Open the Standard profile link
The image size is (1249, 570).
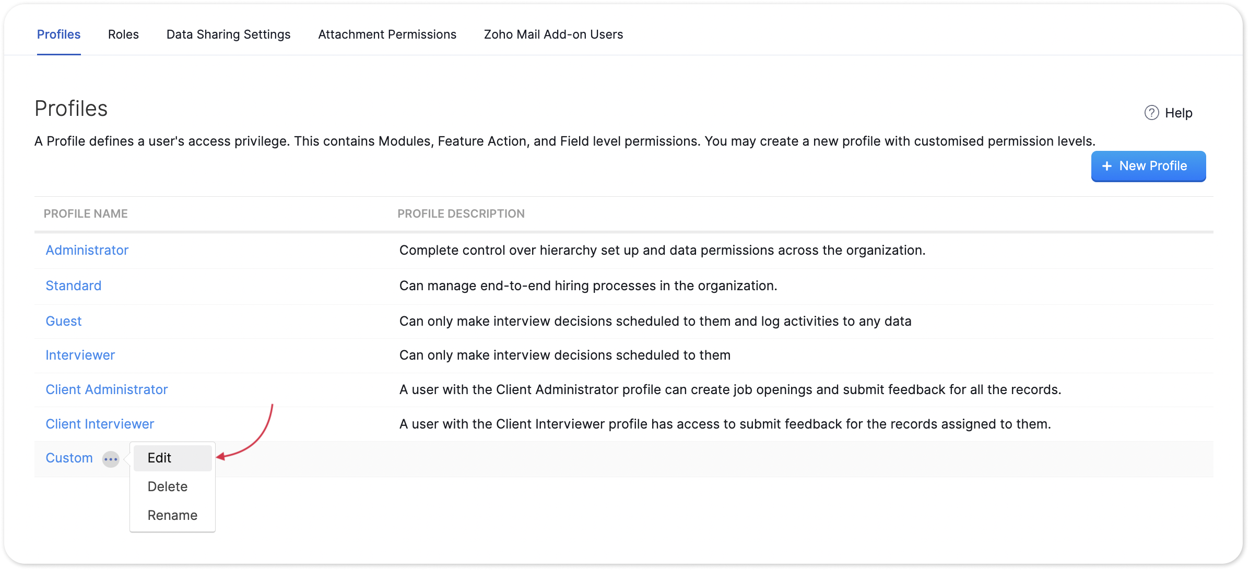[74, 286]
